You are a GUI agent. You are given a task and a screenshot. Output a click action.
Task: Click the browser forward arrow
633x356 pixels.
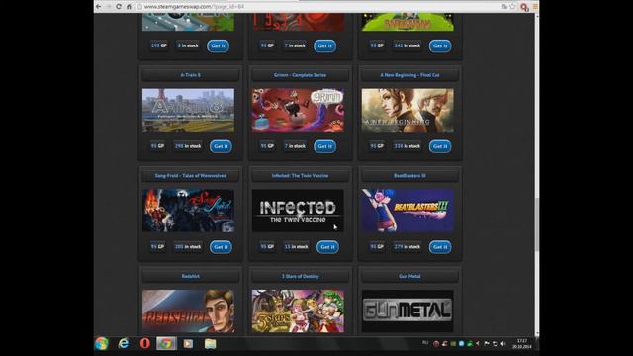coord(108,7)
